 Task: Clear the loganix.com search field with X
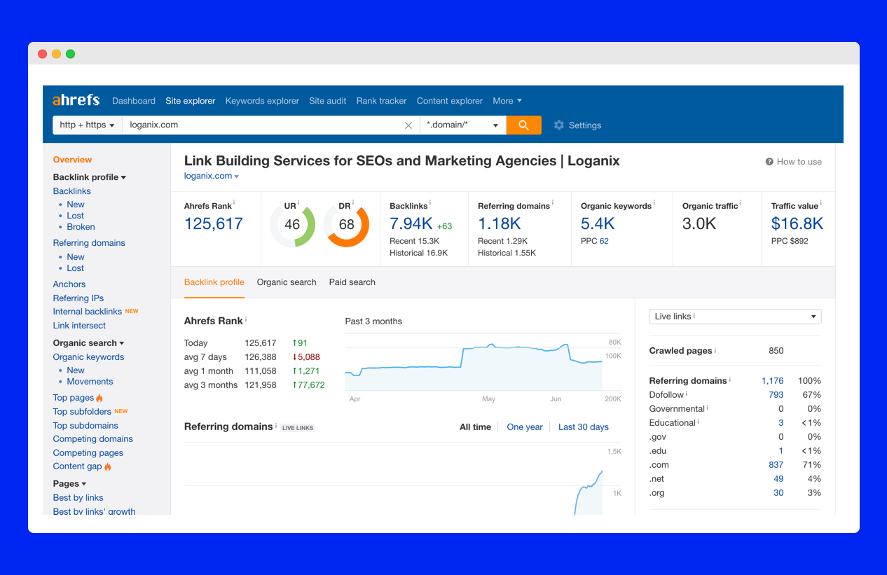(x=408, y=125)
